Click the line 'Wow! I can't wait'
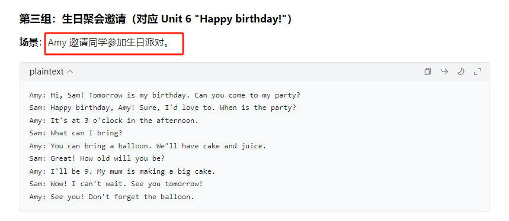This screenshot has height=221, width=509. 116,184
